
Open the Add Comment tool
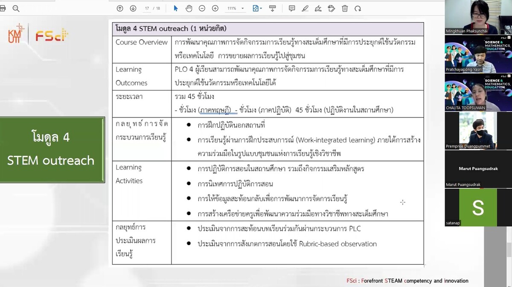tap(292, 8)
